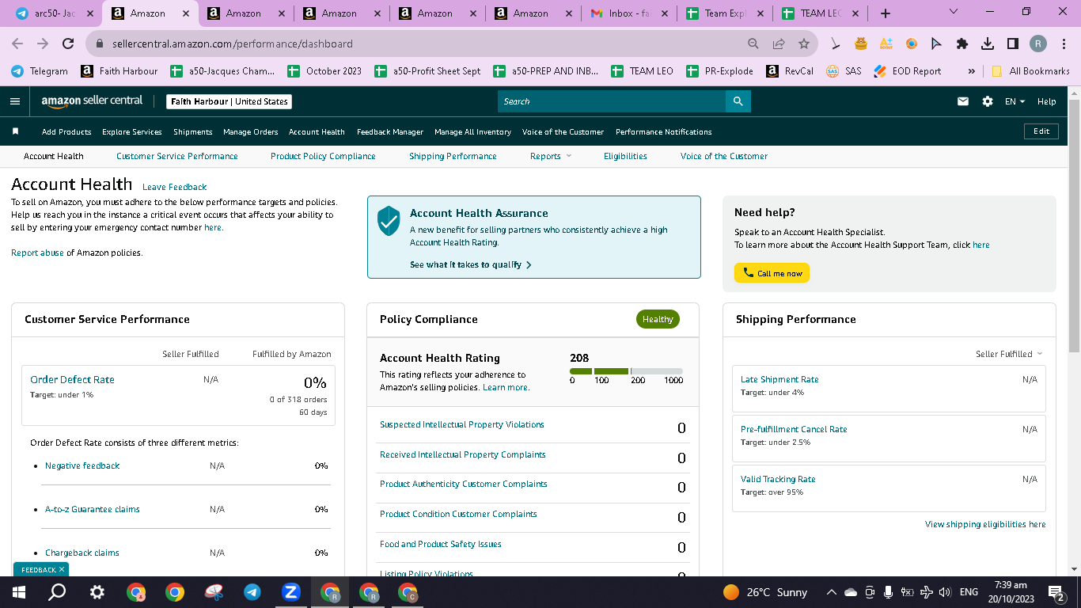1081x608 pixels.
Task: Open the messages envelope icon
Action: pyautogui.click(x=963, y=101)
